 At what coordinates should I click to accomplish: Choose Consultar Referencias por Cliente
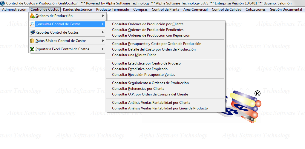pyautogui.click(x=138, y=89)
